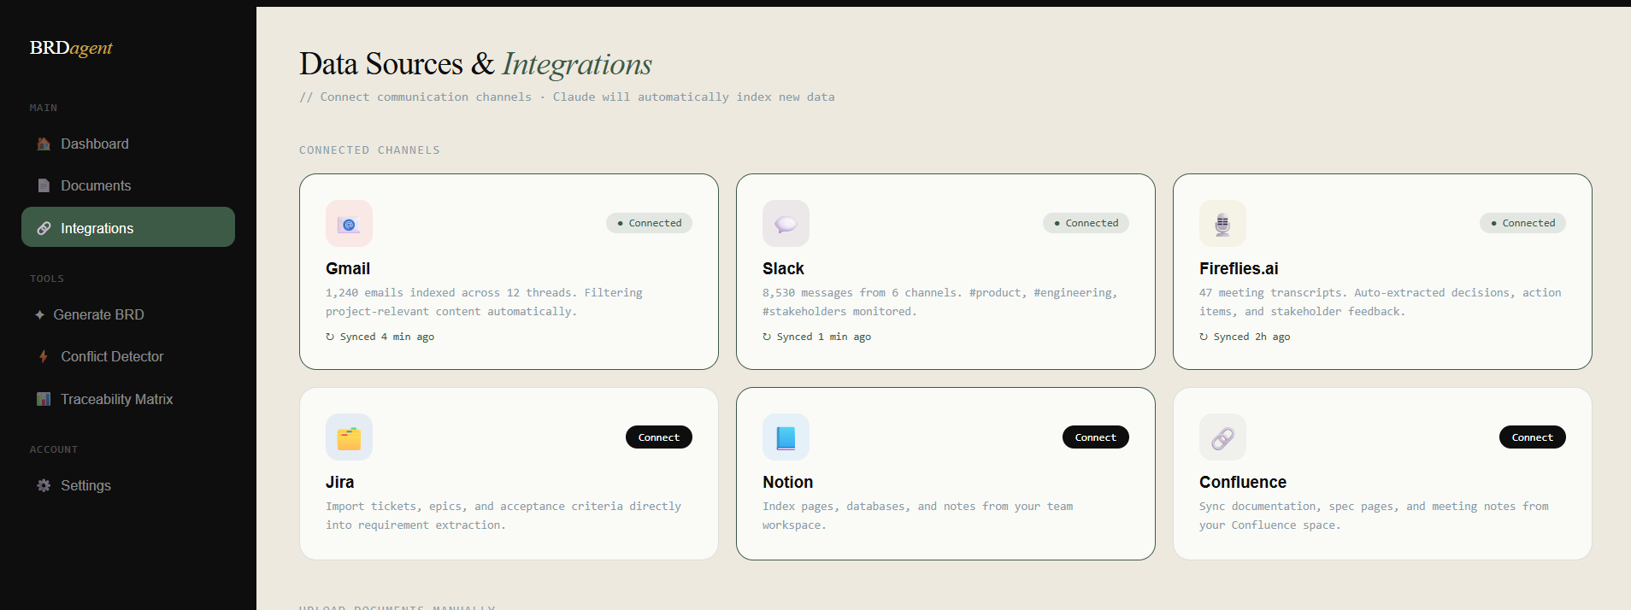Click the Gmail envelope icon
Screen dimensions: 1631x610
(x=349, y=224)
